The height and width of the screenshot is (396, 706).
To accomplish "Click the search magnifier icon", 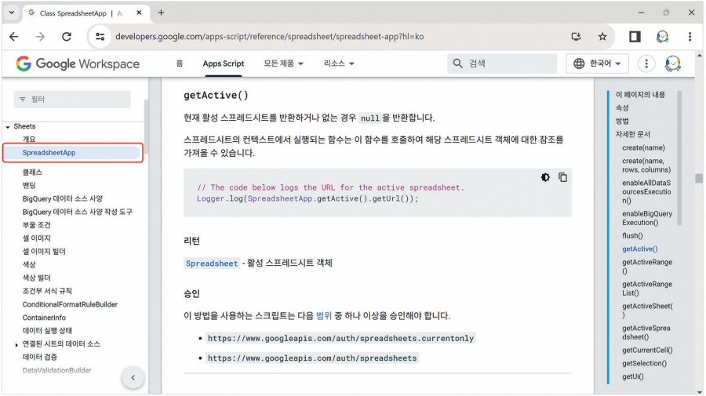I will 457,64.
